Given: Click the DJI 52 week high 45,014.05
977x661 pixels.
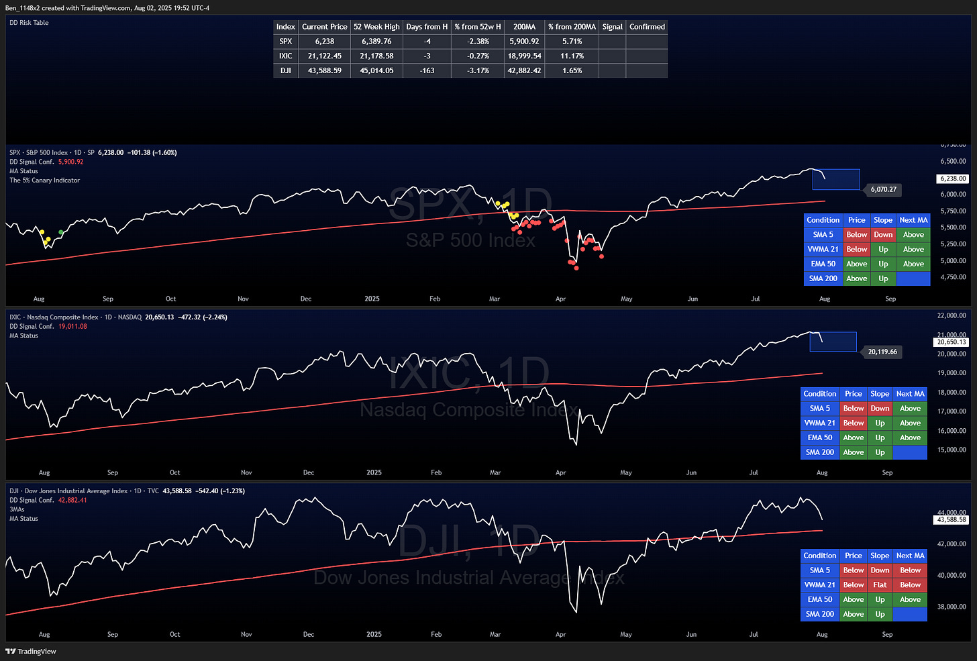Looking at the screenshot, I should (x=376, y=70).
